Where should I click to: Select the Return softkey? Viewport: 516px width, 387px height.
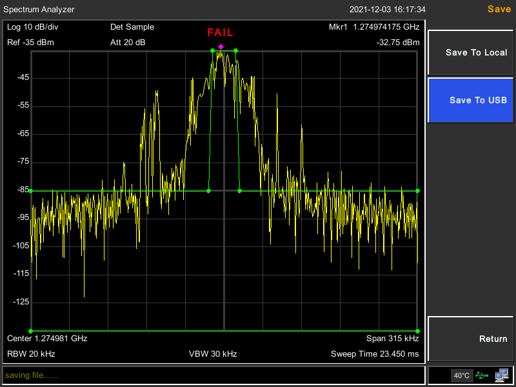pyautogui.click(x=471, y=339)
